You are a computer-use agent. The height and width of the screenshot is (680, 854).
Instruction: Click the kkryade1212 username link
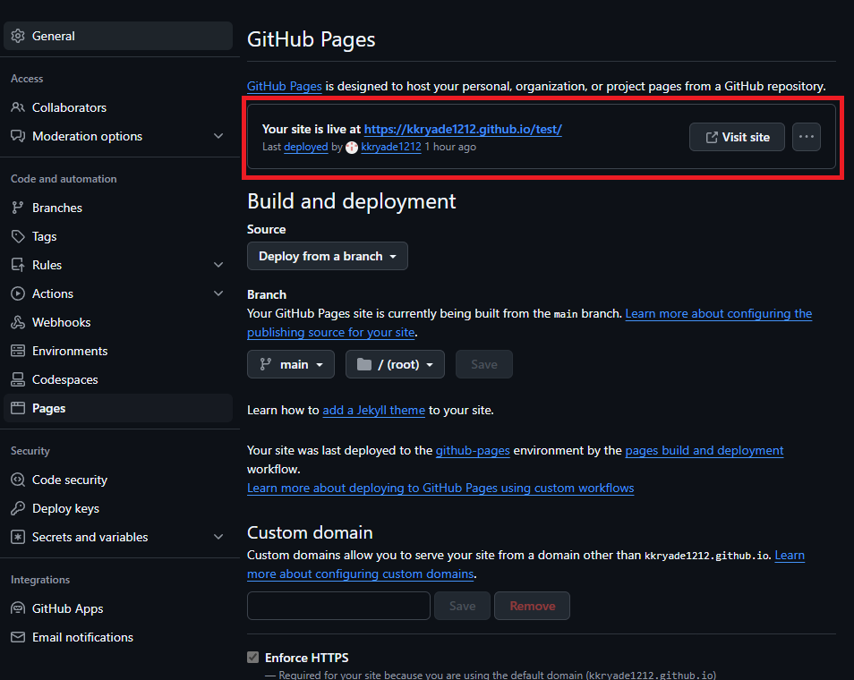click(x=391, y=147)
